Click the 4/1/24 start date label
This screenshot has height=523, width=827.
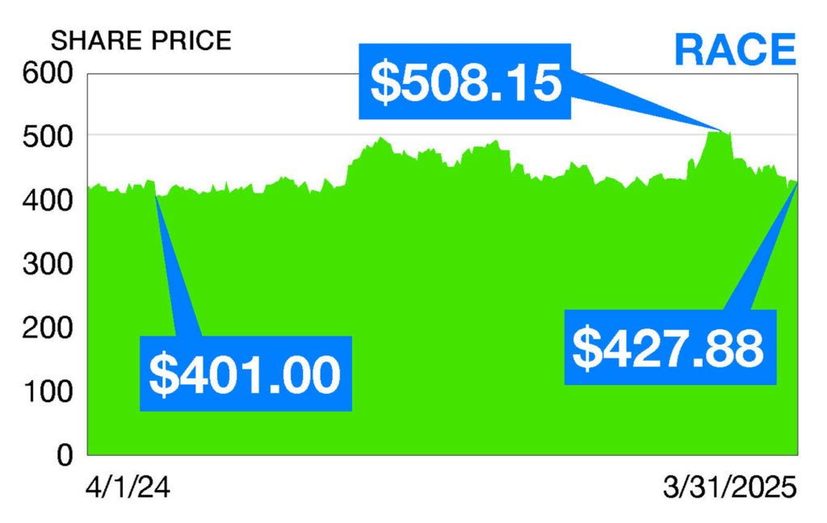[x=130, y=489]
